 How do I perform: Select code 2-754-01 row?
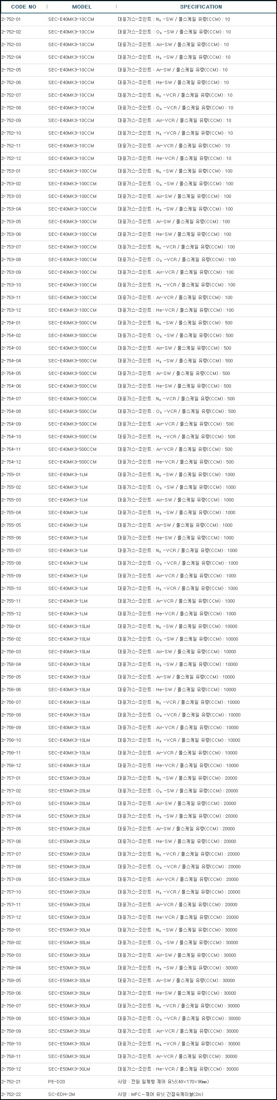click(x=138, y=323)
